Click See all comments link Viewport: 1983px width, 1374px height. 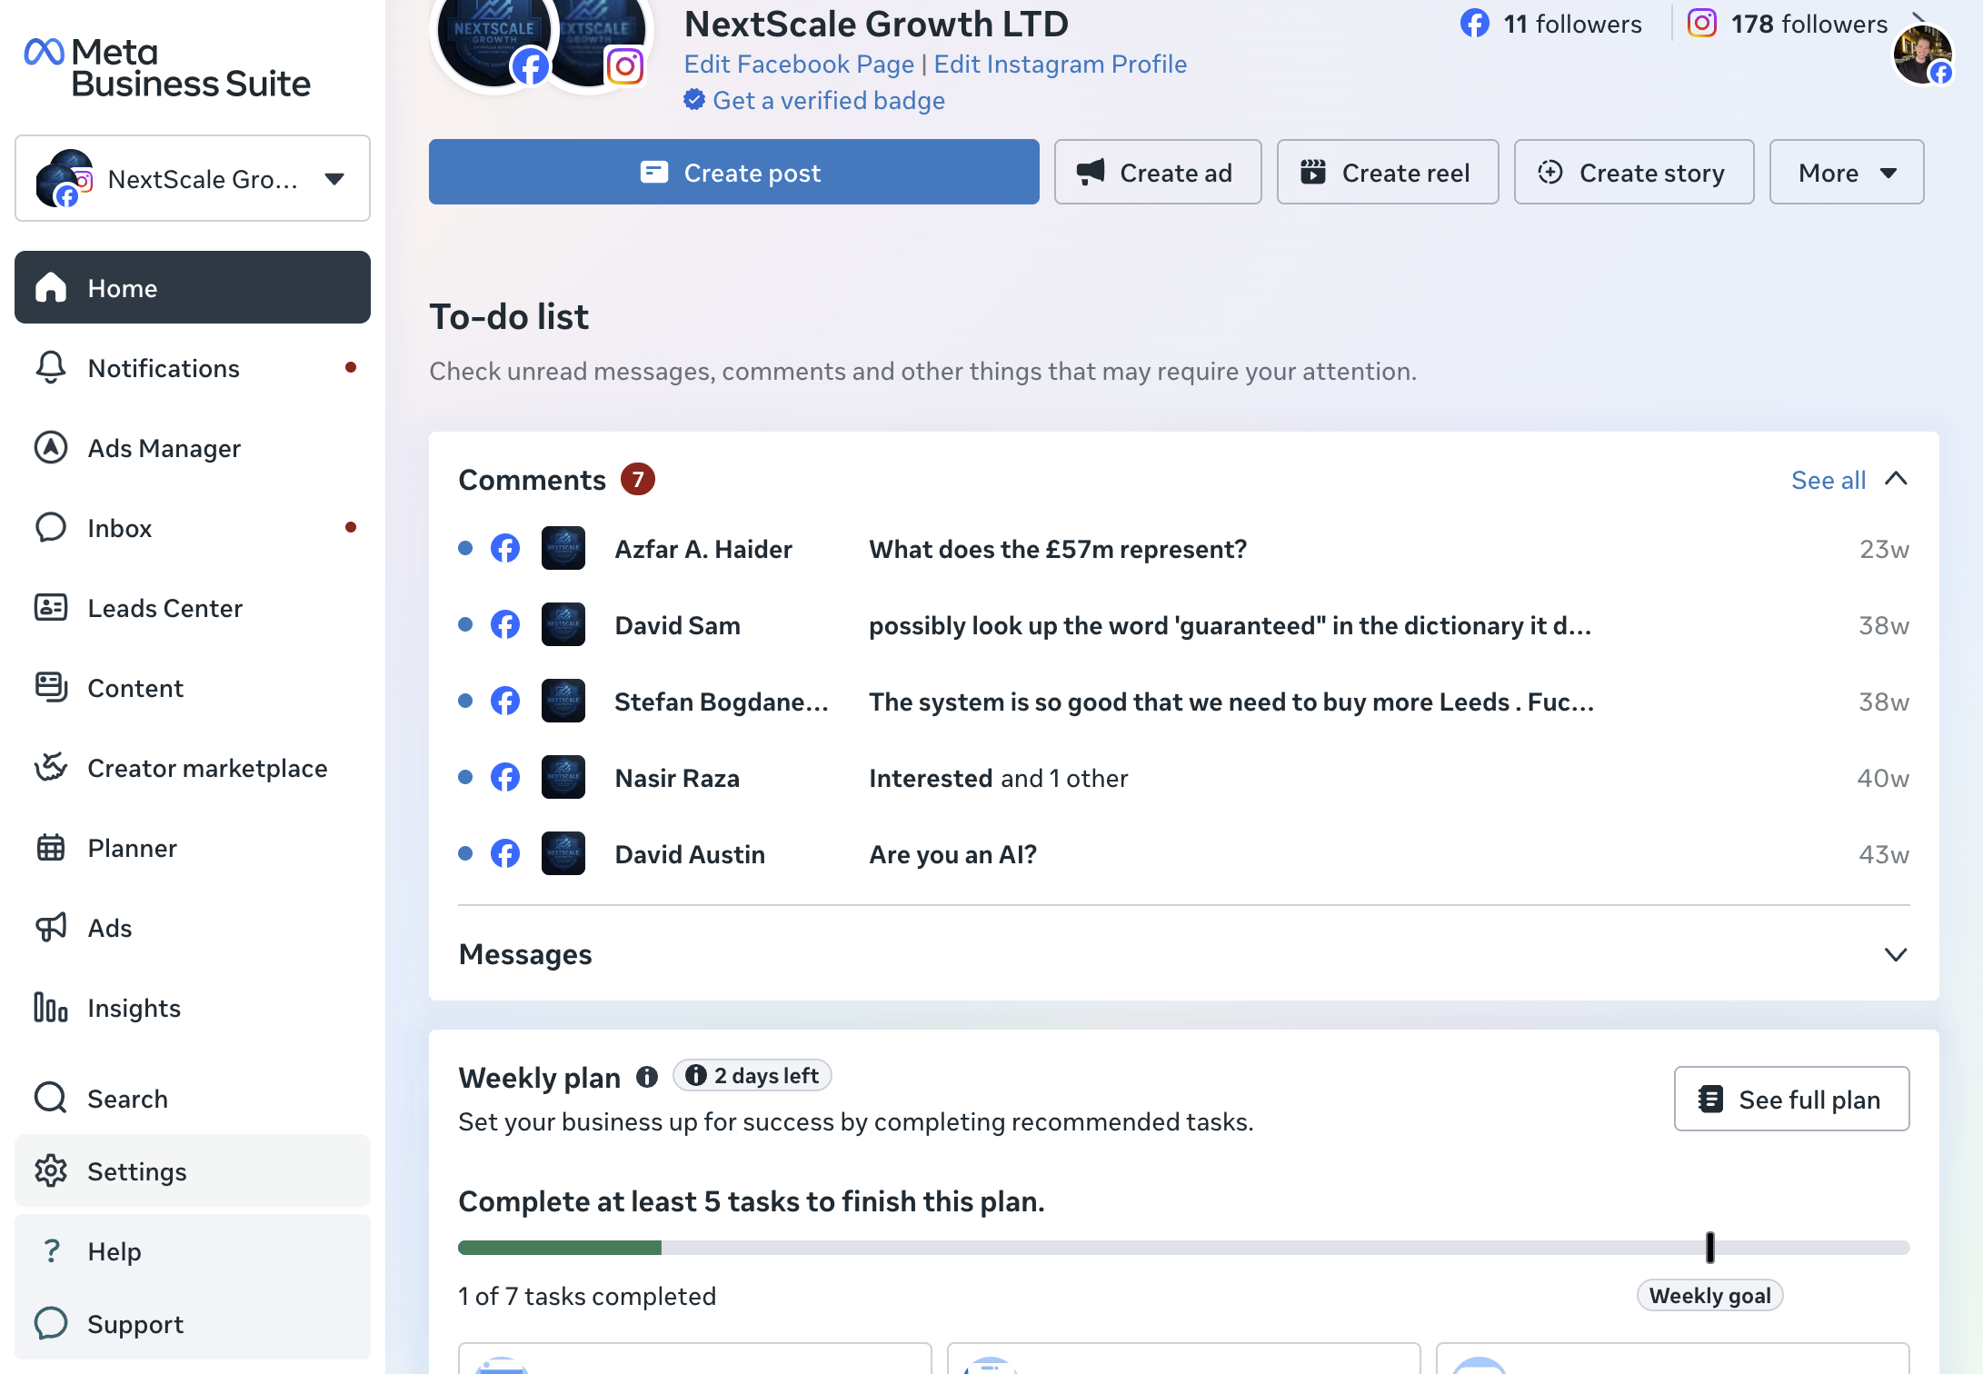pos(1829,480)
